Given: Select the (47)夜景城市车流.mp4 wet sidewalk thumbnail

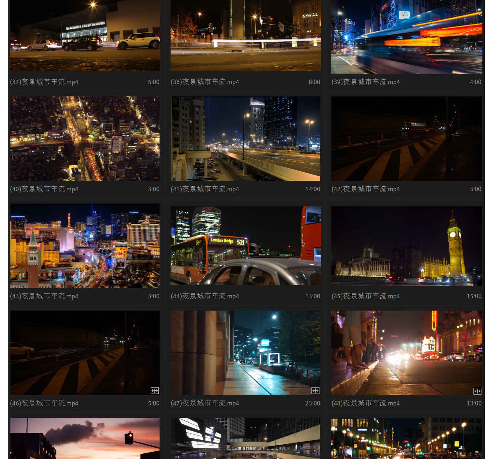Looking at the screenshot, I should pyautogui.click(x=246, y=353).
